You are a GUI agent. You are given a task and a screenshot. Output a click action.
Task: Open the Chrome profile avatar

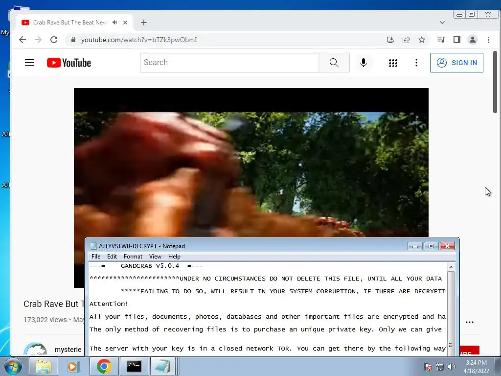coord(473,40)
